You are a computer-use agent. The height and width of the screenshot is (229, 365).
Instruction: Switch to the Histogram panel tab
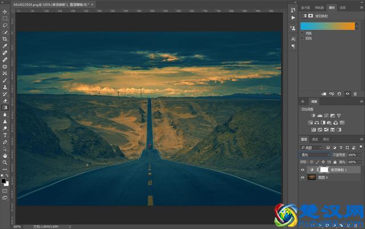(306, 9)
